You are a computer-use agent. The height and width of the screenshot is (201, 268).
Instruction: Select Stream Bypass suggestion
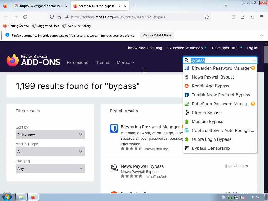[x=220, y=113]
